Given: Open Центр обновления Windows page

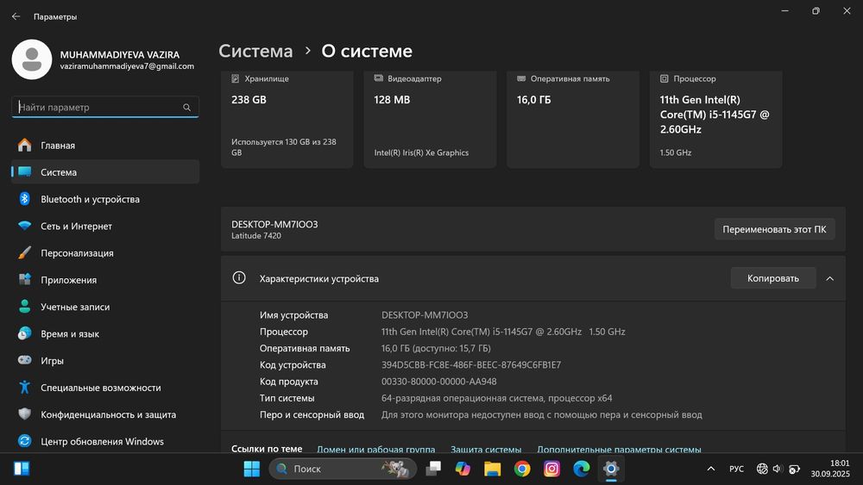Looking at the screenshot, I should click(x=105, y=441).
